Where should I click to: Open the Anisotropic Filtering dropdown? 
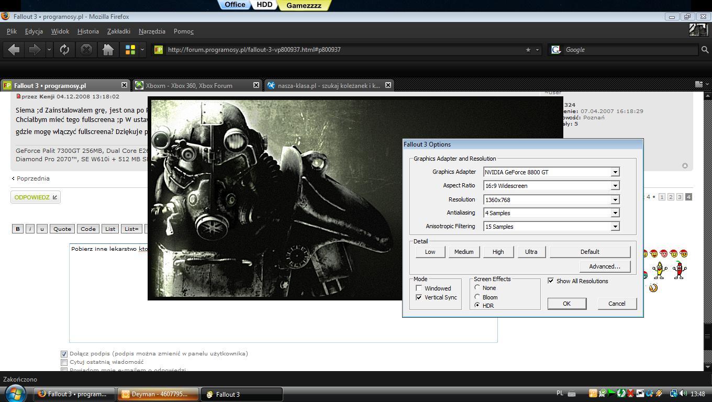coord(615,227)
